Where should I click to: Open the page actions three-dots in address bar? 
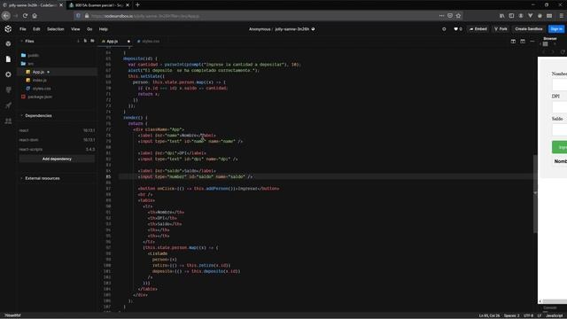click(441, 16)
